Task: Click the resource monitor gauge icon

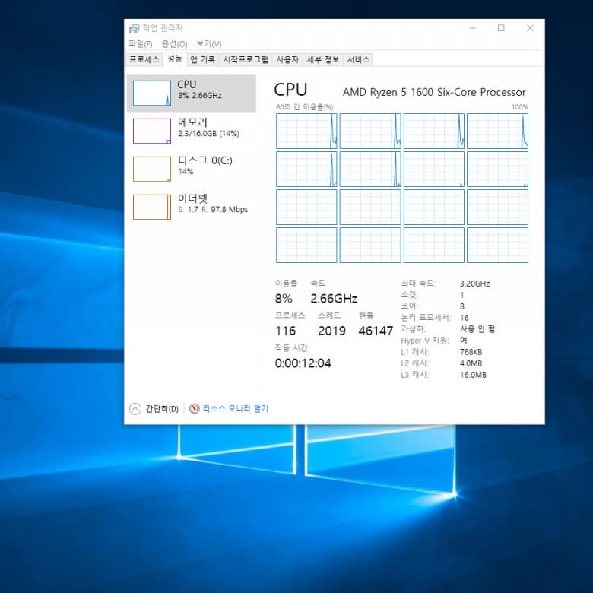Action: [194, 408]
